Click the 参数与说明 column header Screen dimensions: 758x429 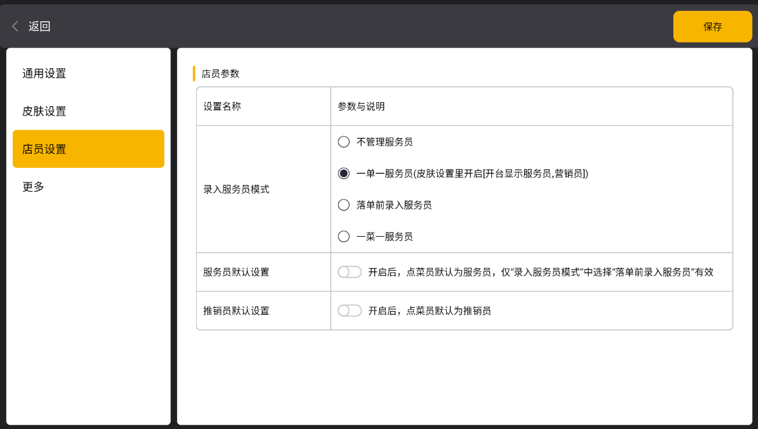pos(361,106)
